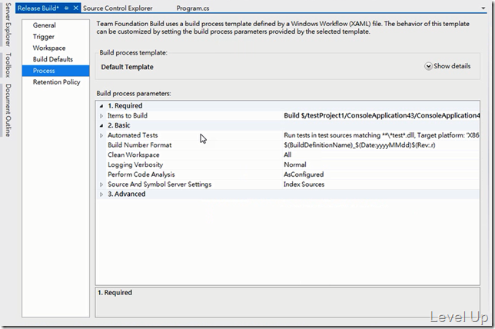Select the Items to Build value cell

pos(381,115)
